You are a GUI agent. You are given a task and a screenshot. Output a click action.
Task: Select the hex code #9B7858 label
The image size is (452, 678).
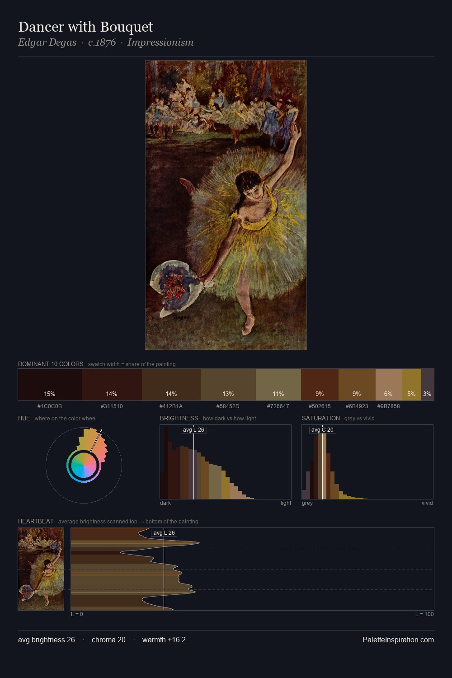388,406
